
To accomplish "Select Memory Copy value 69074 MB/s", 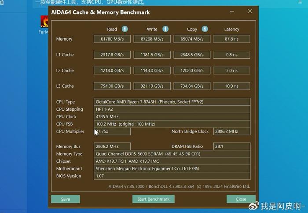I will (x=192, y=39).
